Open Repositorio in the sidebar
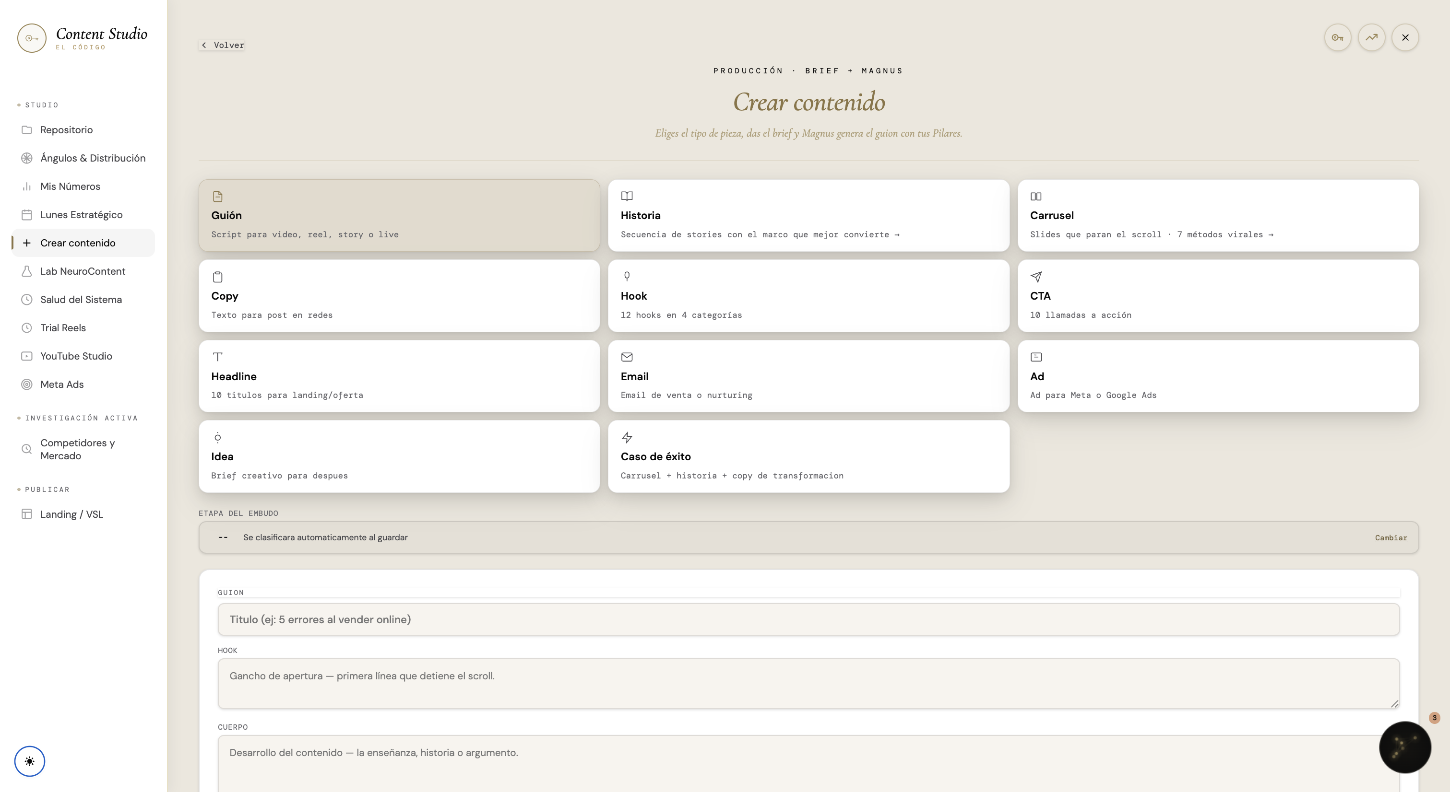 [83, 130]
